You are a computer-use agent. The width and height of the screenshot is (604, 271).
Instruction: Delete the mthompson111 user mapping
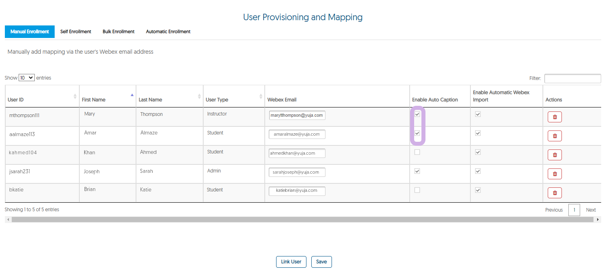pos(554,117)
